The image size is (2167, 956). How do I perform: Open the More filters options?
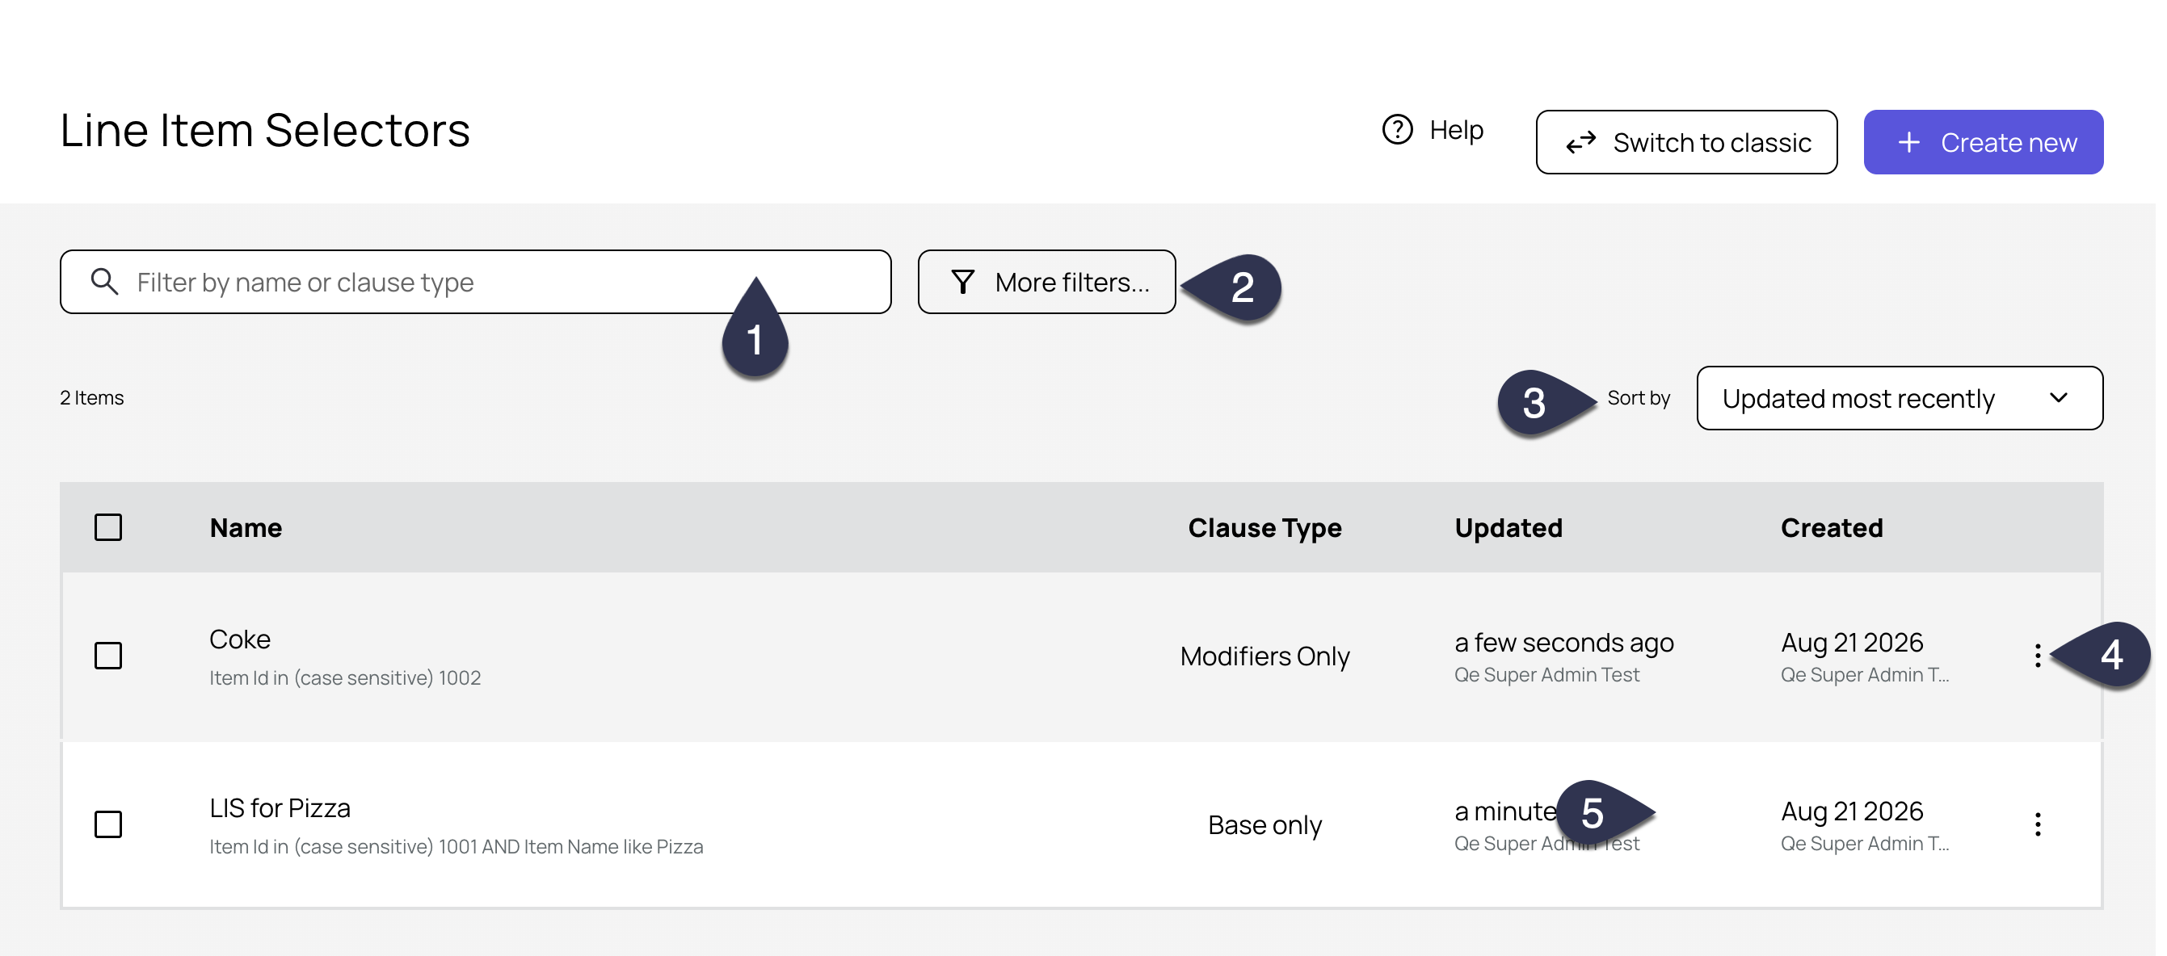[x=1046, y=282]
